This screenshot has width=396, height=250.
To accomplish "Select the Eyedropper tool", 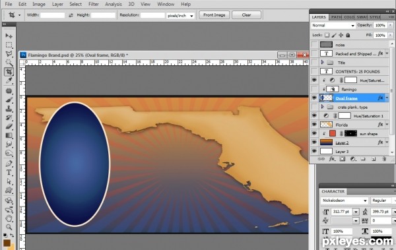I will tap(9, 80).
